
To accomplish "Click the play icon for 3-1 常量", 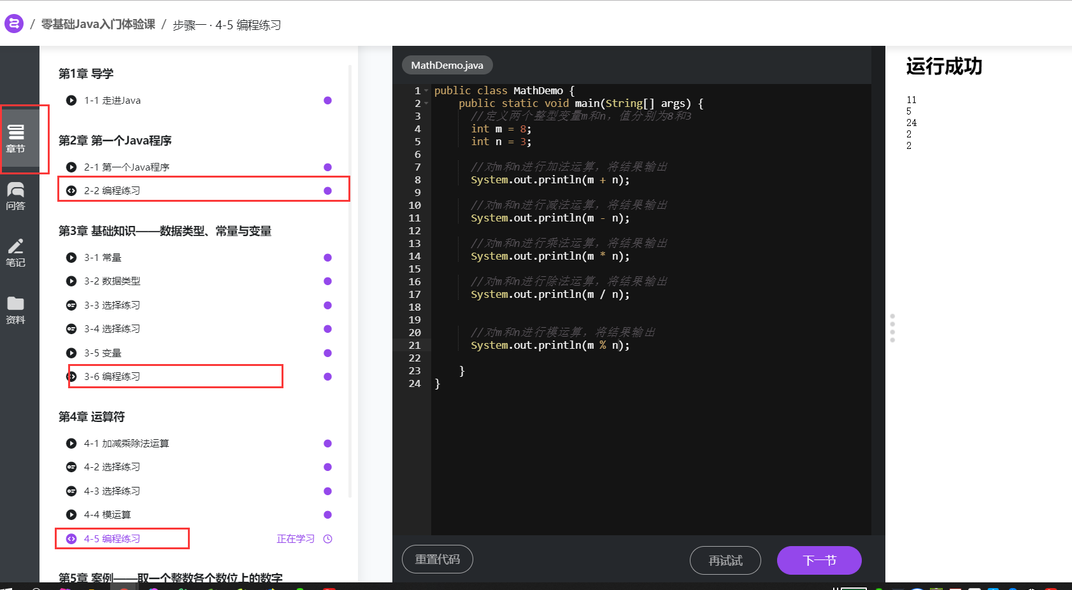I will pos(71,258).
